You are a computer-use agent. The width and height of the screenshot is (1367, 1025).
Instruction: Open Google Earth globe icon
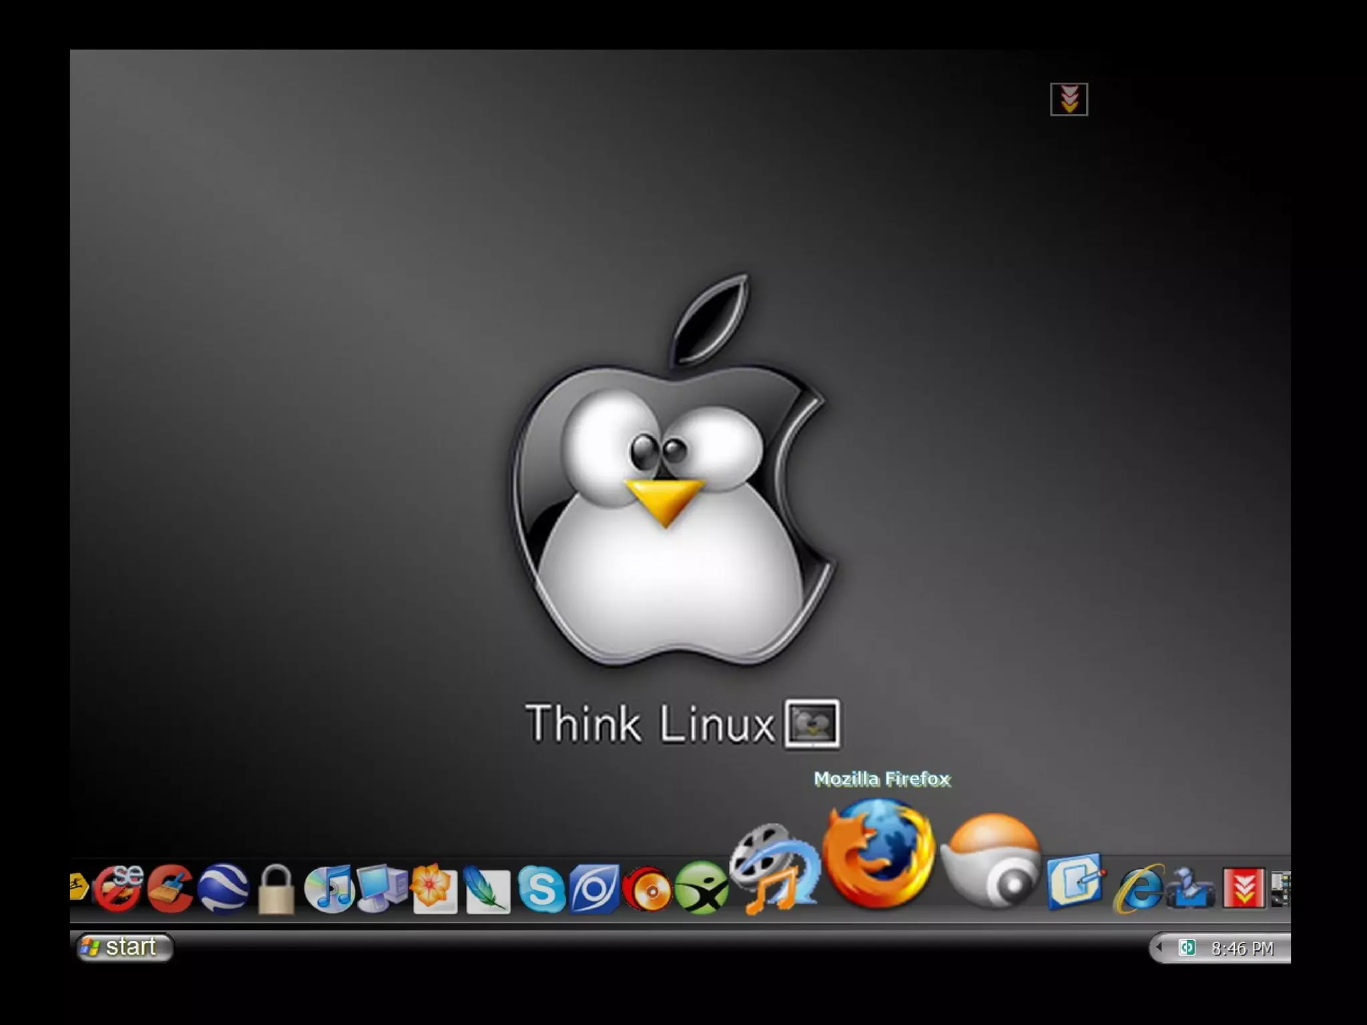pyautogui.click(x=223, y=888)
